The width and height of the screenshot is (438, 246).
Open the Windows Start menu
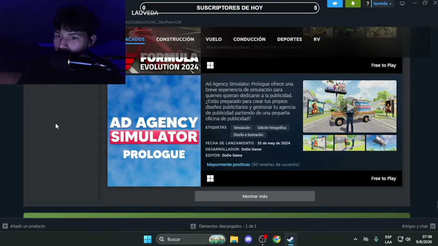tap(148, 239)
